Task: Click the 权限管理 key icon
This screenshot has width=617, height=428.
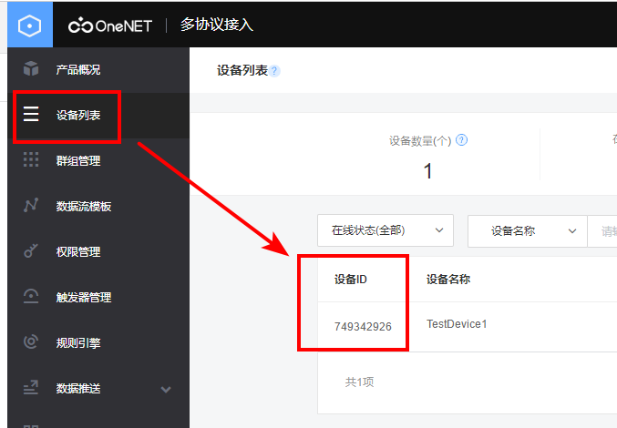Action: [31, 250]
